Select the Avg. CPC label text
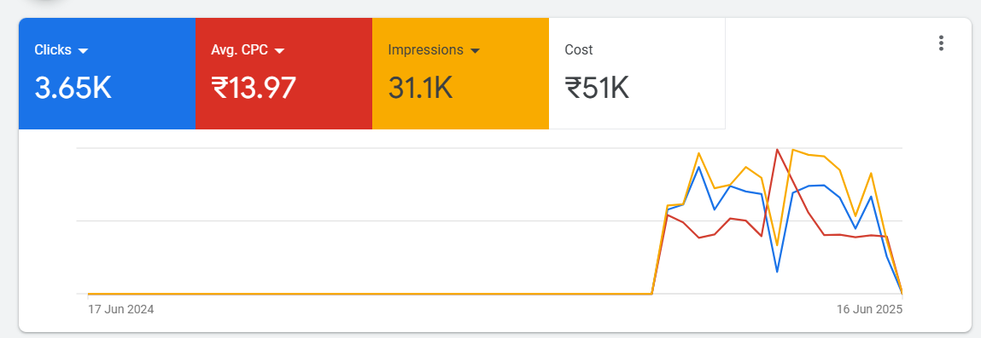The image size is (981, 338). pyautogui.click(x=240, y=50)
